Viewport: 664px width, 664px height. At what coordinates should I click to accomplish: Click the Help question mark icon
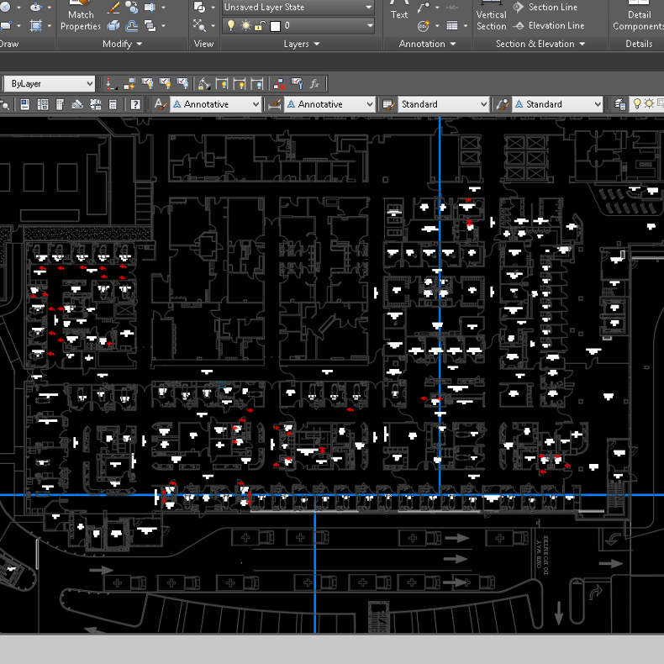134,104
